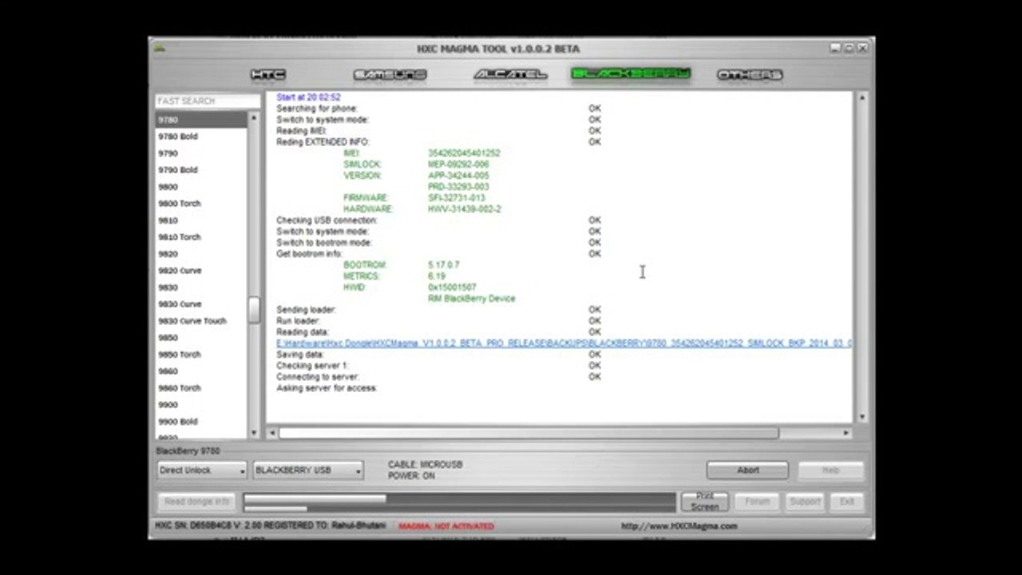The height and width of the screenshot is (575, 1022).
Task: Click the Read dongle info button
Action: pos(197,502)
